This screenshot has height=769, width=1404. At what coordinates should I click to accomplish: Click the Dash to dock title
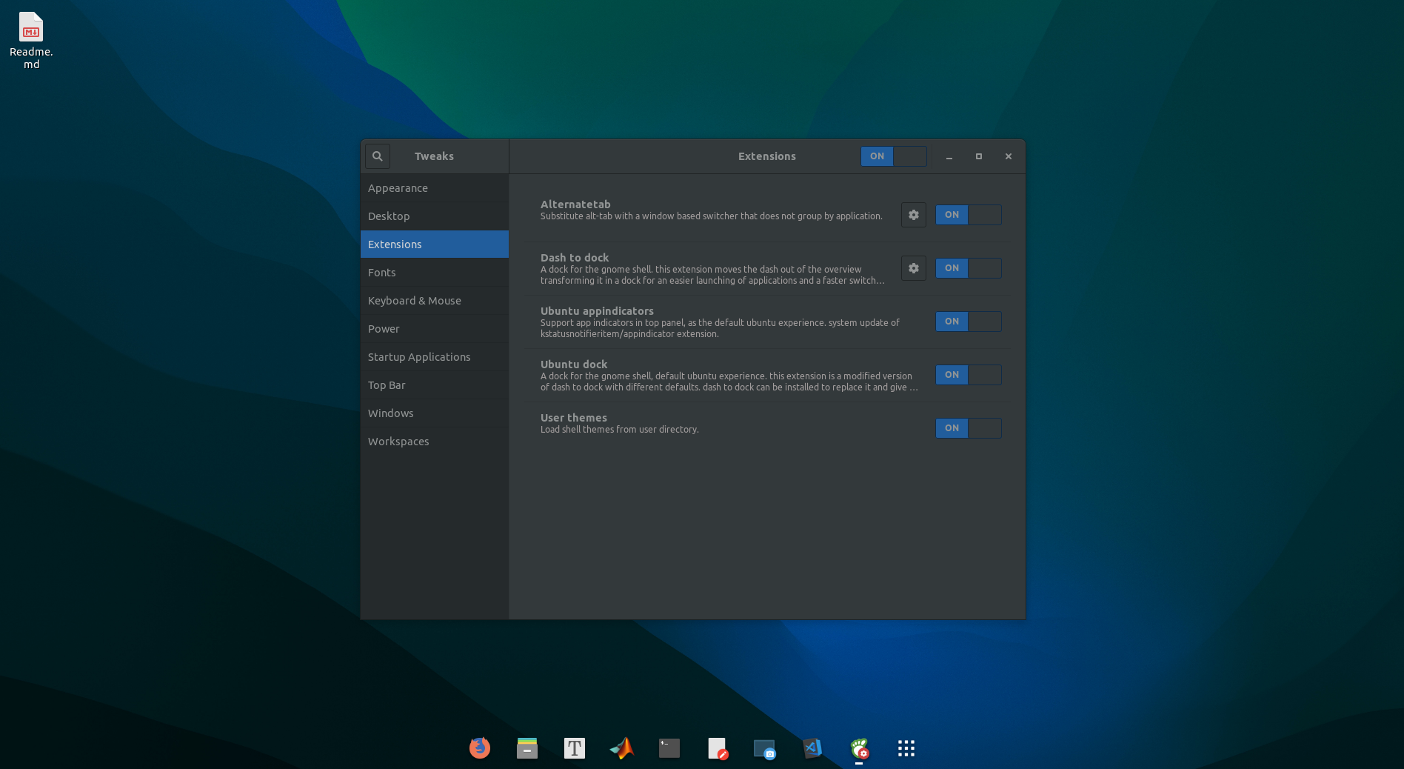coord(575,258)
